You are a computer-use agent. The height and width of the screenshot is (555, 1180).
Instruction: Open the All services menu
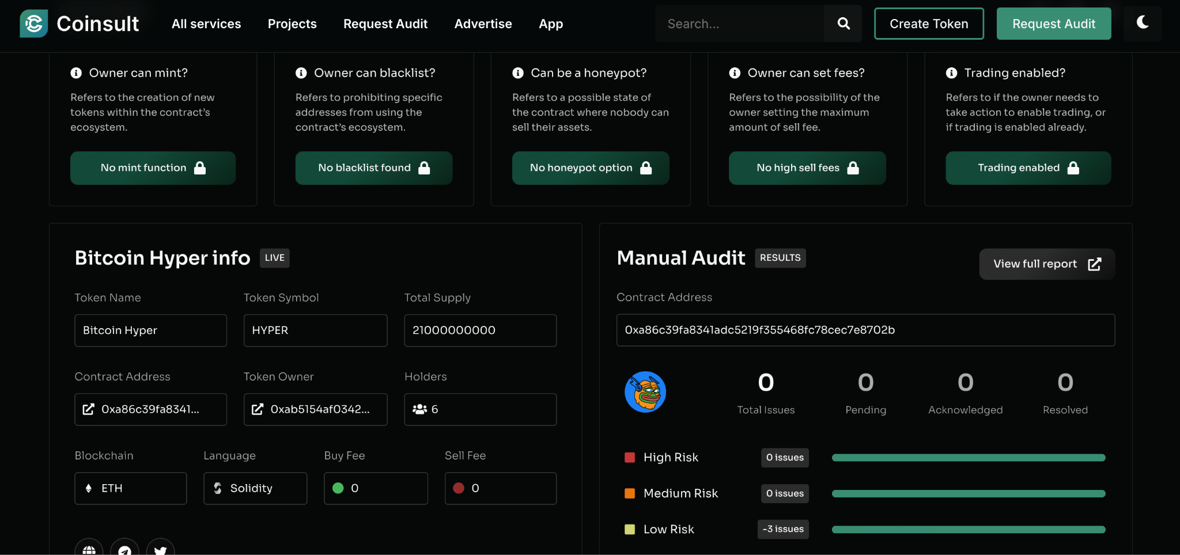[x=206, y=24]
